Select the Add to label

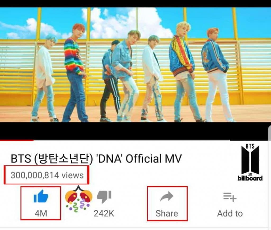click(x=230, y=213)
